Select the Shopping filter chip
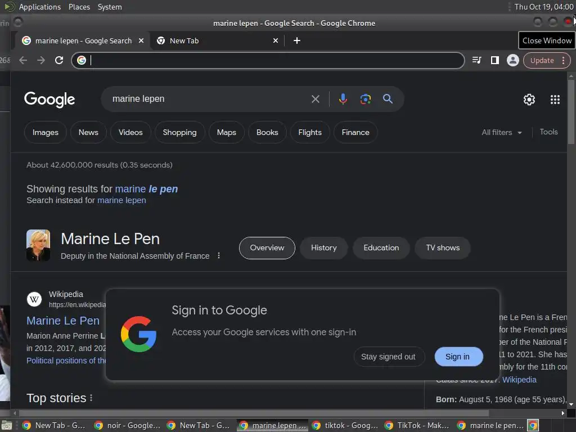 point(179,133)
